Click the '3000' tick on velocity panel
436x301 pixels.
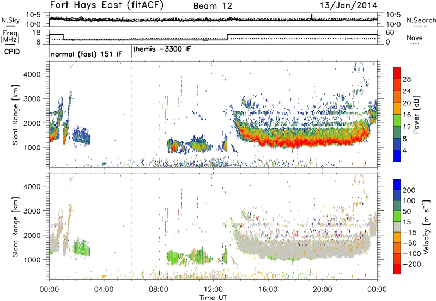point(32,211)
